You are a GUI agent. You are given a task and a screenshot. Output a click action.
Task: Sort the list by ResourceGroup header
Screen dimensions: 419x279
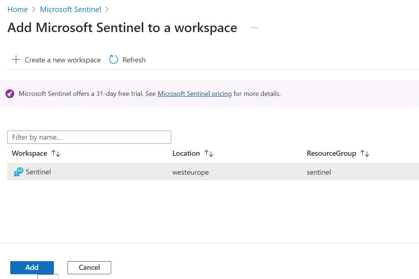(331, 154)
